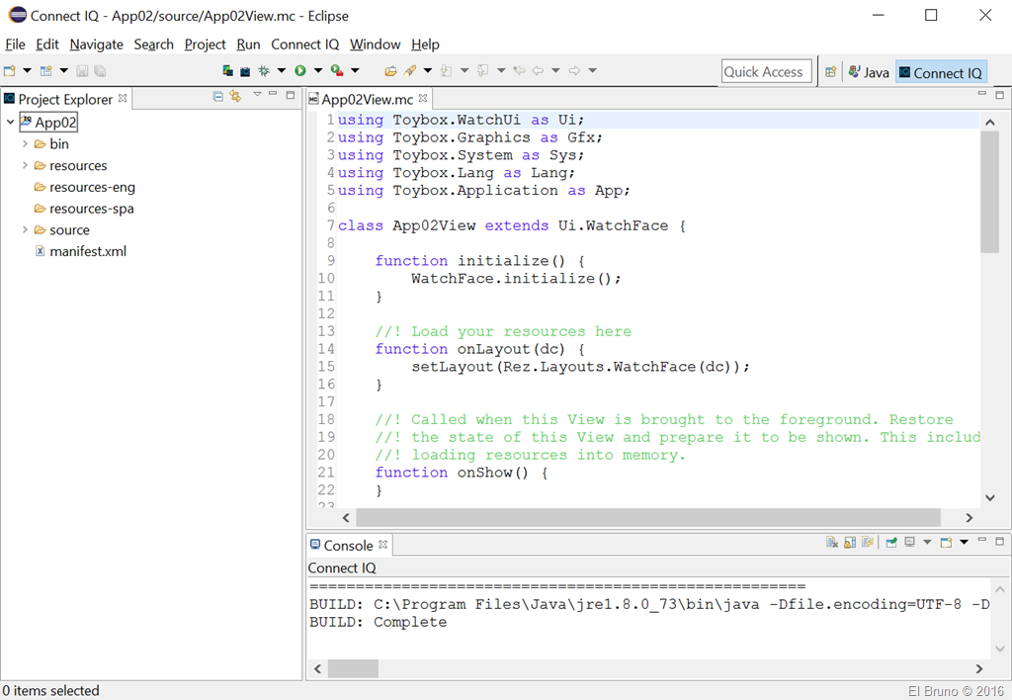Toggle Scroll Lock in the Console
The image size is (1012, 700).
coord(850,543)
